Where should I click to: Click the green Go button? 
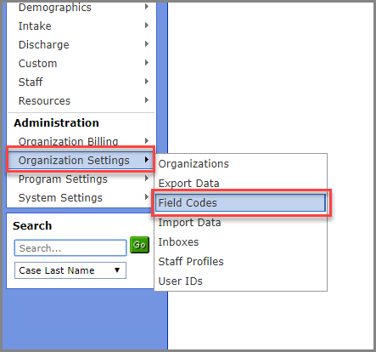tap(139, 245)
